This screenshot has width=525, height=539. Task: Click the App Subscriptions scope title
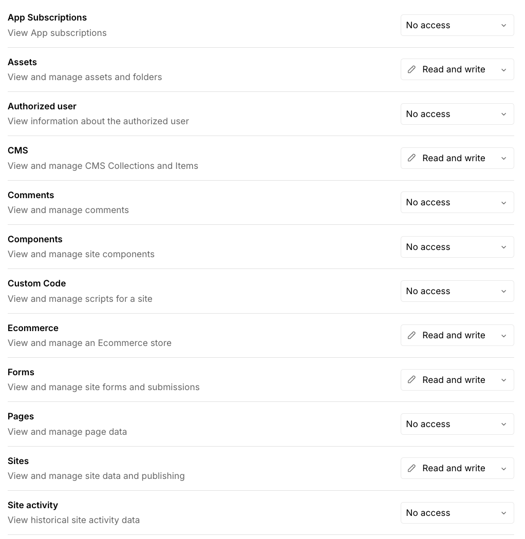tap(47, 17)
